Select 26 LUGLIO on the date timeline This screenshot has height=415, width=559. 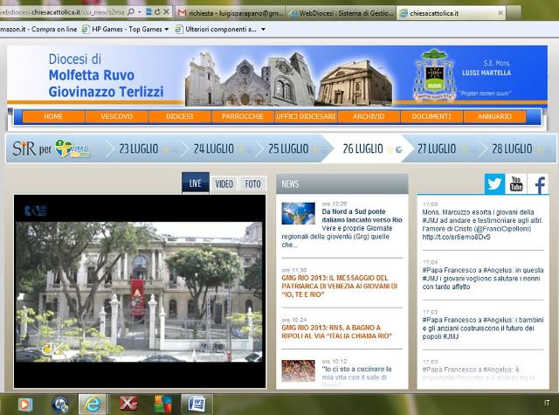362,149
